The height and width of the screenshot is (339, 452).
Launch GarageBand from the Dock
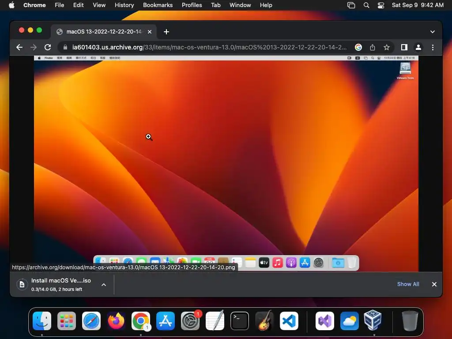coord(264,321)
